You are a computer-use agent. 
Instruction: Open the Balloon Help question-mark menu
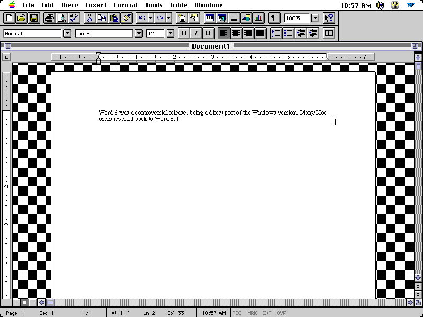[x=395, y=5]
